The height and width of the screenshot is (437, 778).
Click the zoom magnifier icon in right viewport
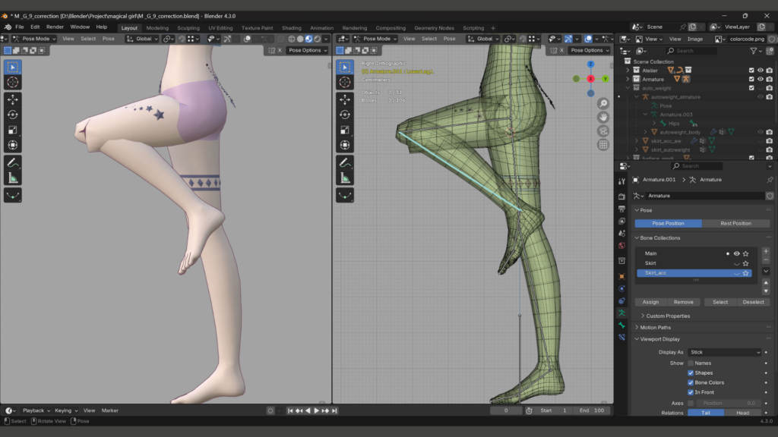coord(603,103)
